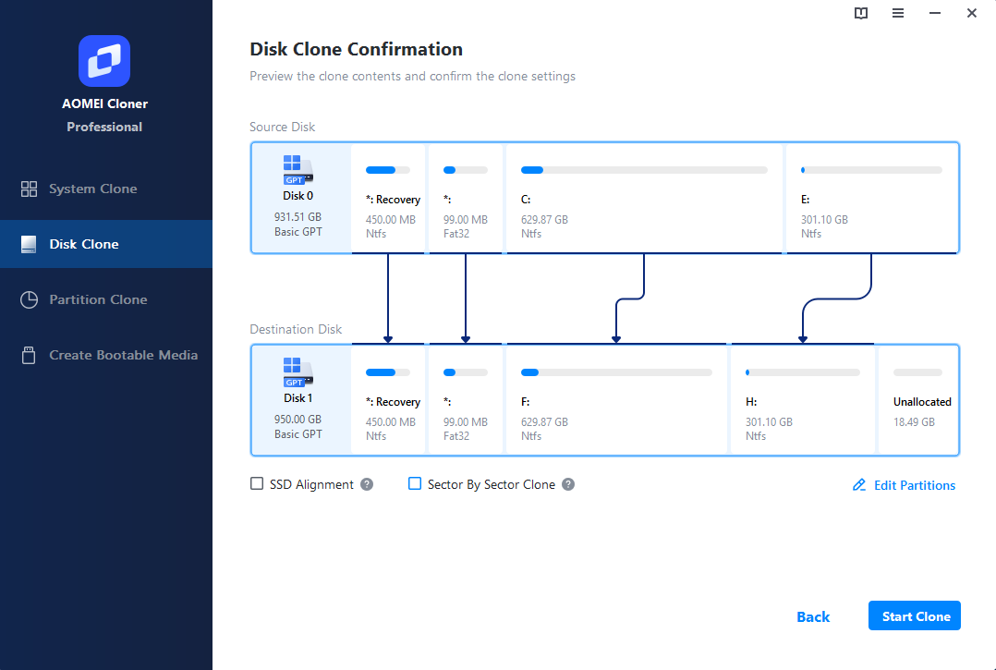Screen dimensions: 996x670
Task: Click the Sector By Sector Clone help icon
Action: (x=568, y=484)
